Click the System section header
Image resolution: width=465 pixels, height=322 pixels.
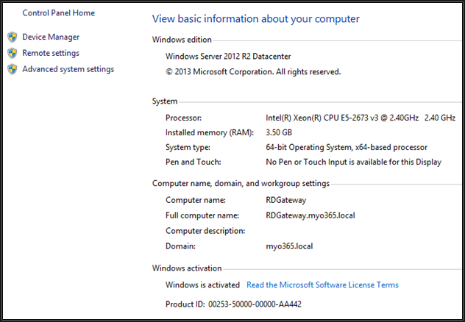[165, 101]
